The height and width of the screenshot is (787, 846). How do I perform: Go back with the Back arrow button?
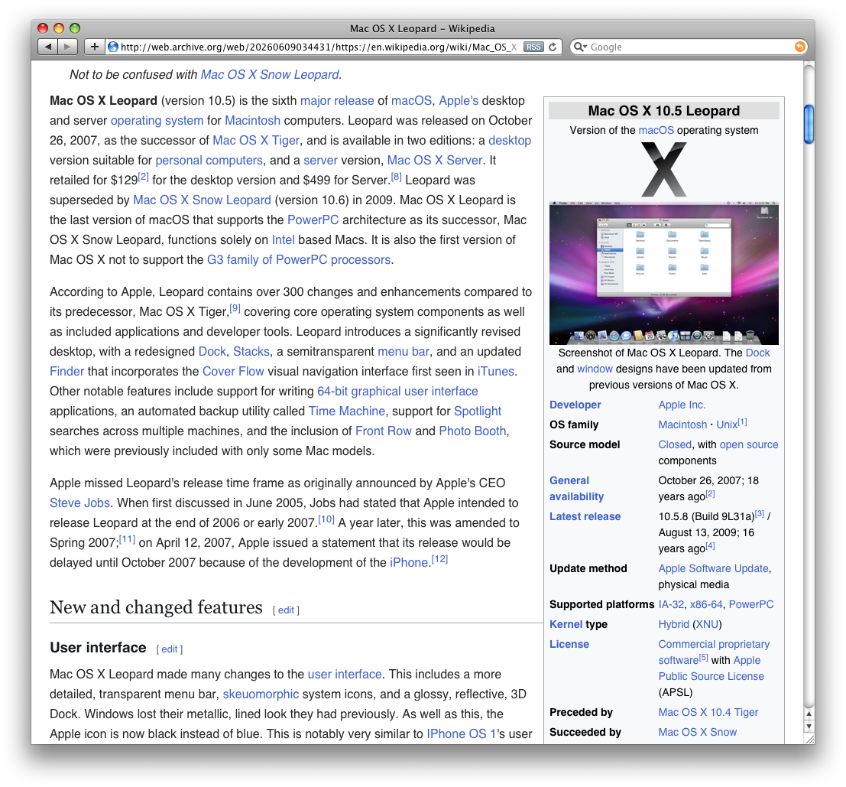(47, 47)
